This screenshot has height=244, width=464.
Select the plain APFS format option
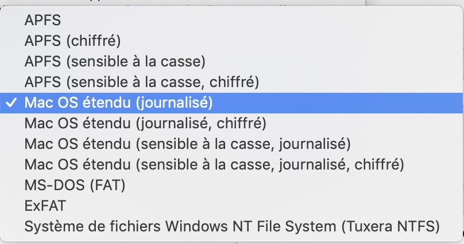pos(42,20)
